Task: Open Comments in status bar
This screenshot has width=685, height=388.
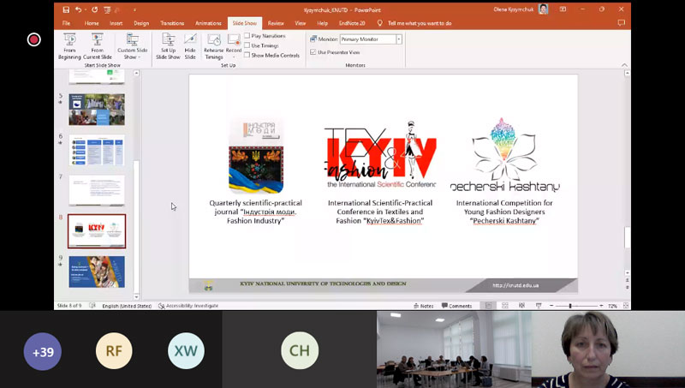Action: [x=456, y=306]
